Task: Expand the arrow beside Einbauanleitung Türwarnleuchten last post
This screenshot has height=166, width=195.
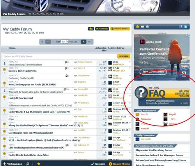Action: [130, 62]
